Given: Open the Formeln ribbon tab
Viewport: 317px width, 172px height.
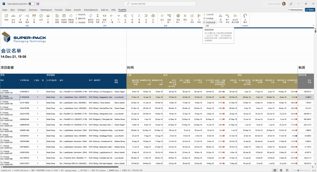Looking at the screenshot, I should tap(59, 10).
